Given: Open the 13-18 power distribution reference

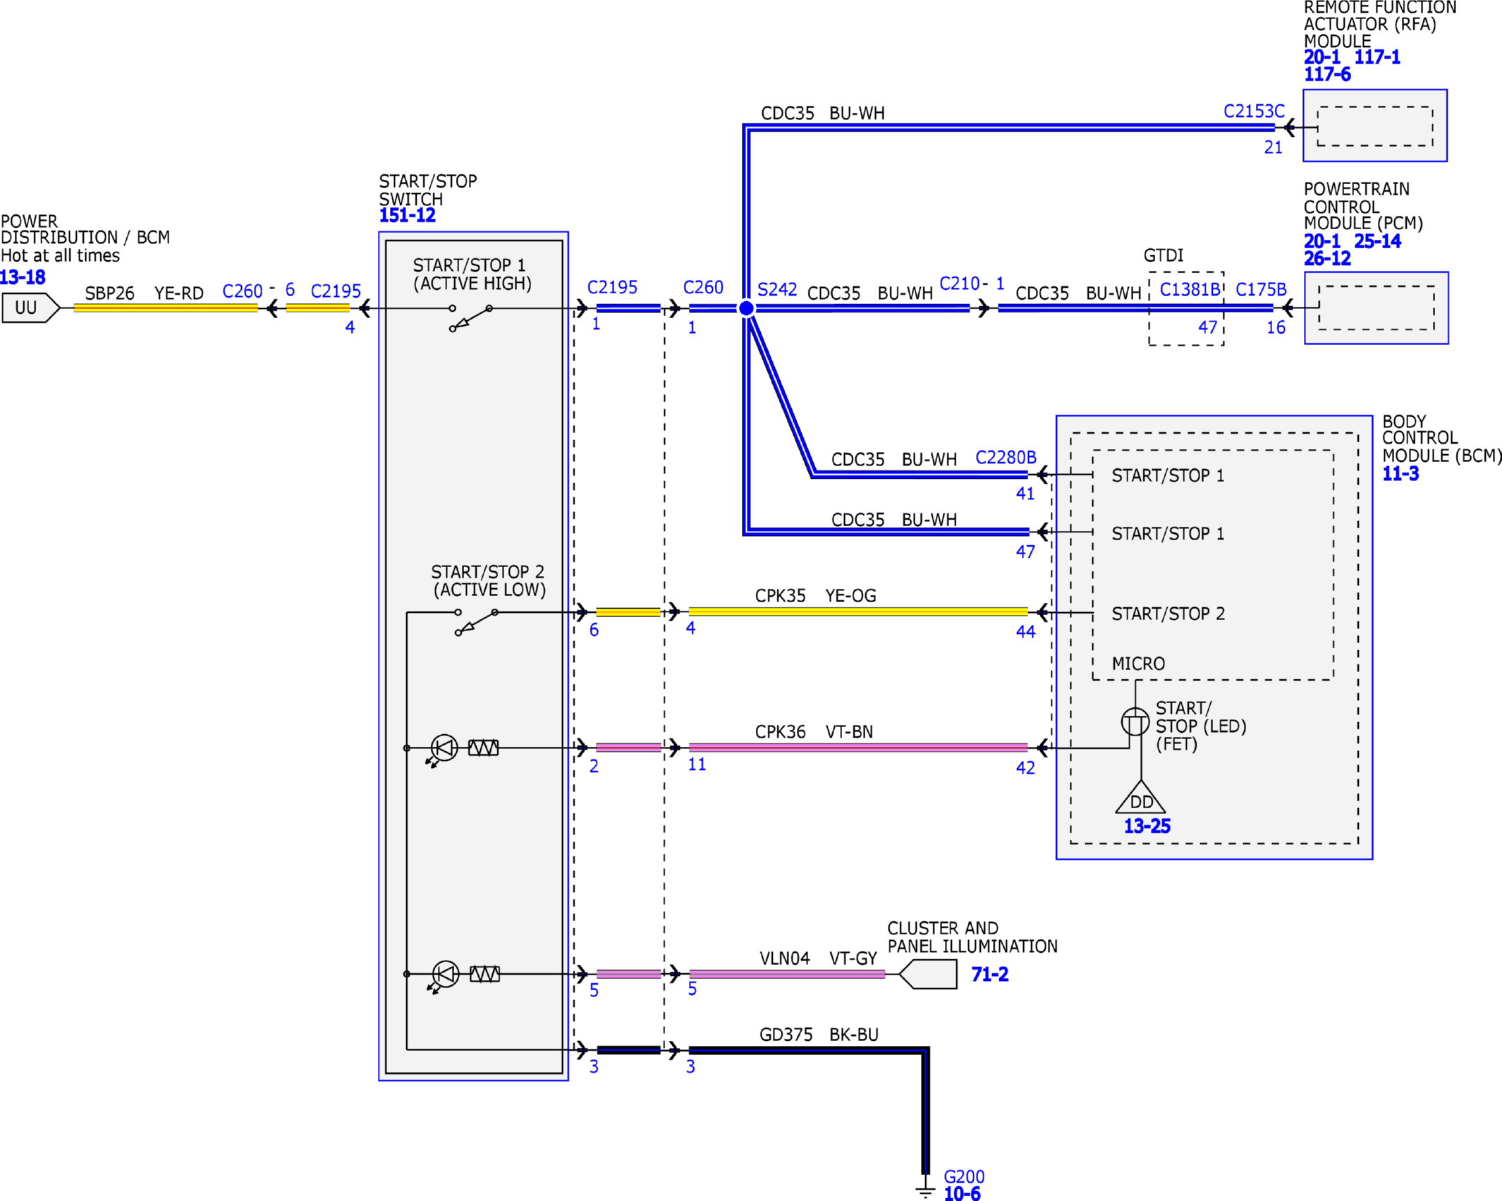Looking at the screenshot, I should coord(23,277).
